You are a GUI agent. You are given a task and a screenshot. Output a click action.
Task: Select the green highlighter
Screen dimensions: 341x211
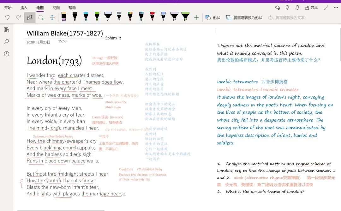pyautogui.click(x=185, y=16)
